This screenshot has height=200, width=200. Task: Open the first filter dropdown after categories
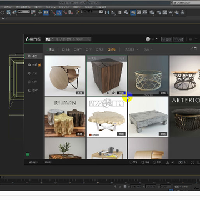131,49
